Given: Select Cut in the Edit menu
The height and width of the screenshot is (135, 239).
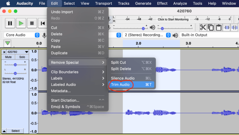Looking at the screenshot, I should pyautogui.click(x=77, y=28).
